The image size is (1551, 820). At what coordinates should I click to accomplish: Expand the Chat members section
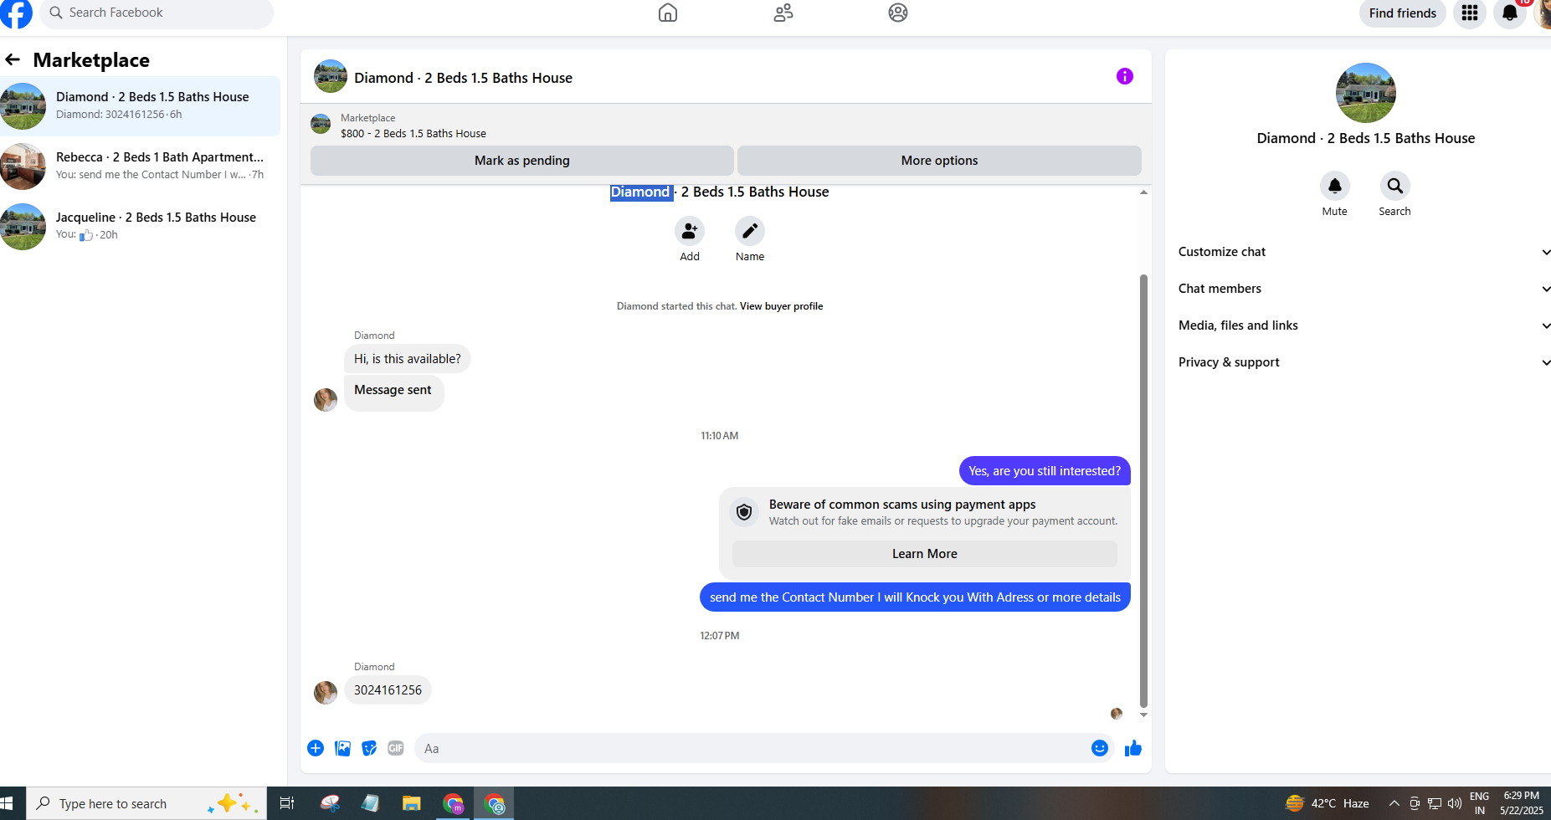(1364, 289)
